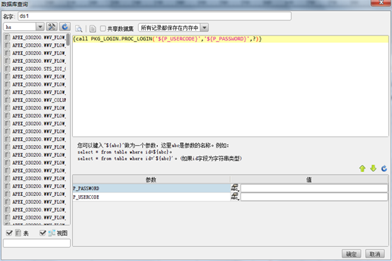Image resolution: width=392 pixels, height=261 pixels.
Task: Move parameter down with green arrow
Action: pos(374,168)
